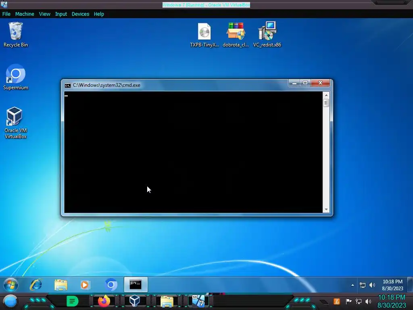Screen dimensions: 413x310
Task: Select the VC_redist.x86 installer icon
Action: [267, 35]
